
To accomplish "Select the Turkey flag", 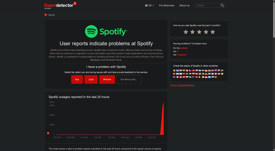I will [174, 74].
